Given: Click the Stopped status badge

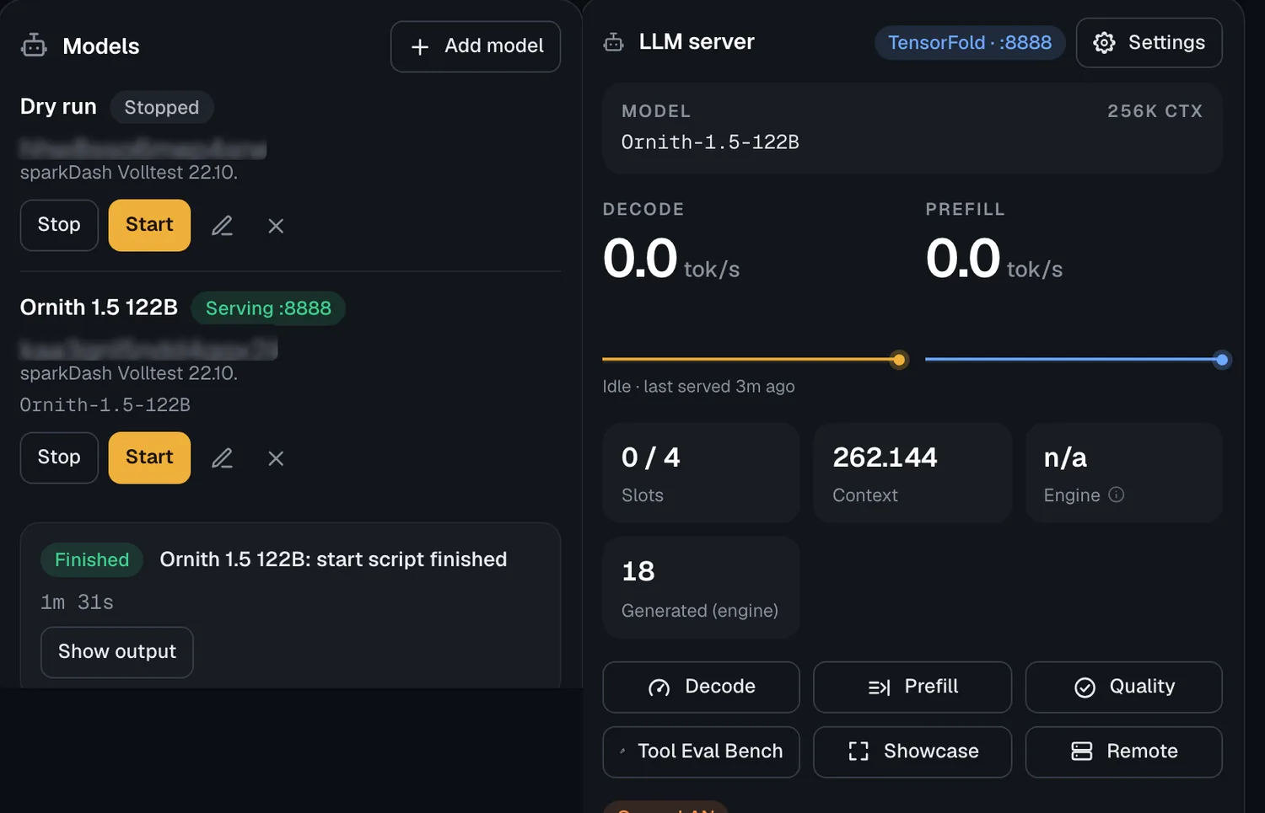Looking at the screenshot, I should [x=162, y=108].
